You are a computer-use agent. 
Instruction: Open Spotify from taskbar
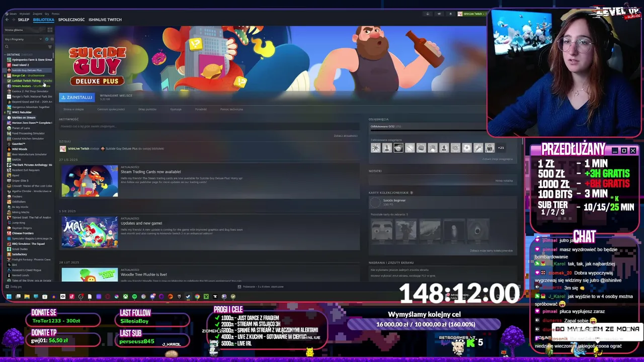point(134,297)
